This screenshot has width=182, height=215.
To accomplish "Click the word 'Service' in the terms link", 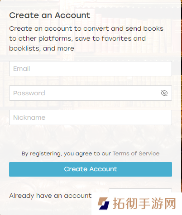I will tap(149, 154).
